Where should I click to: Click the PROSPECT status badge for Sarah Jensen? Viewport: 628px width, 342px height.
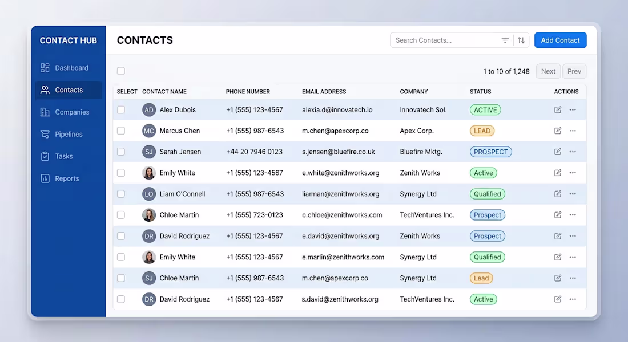[490, 152]
